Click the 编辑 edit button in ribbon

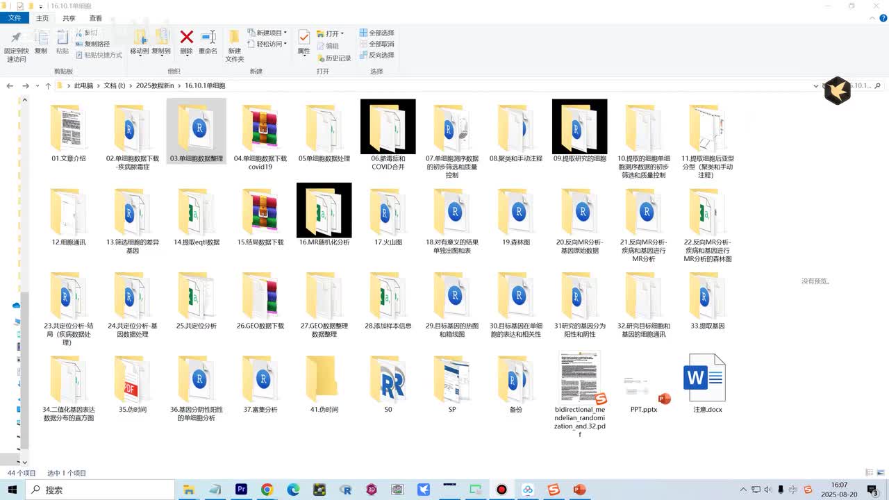(328, 46)
